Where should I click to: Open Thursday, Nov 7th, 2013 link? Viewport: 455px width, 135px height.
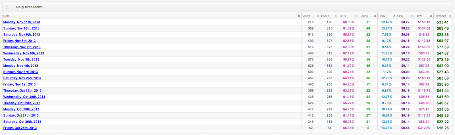[x=22, y=47]
